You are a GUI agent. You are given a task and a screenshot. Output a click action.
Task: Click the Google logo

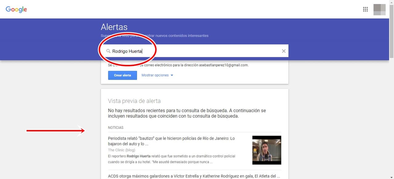(x=16, y=9)
